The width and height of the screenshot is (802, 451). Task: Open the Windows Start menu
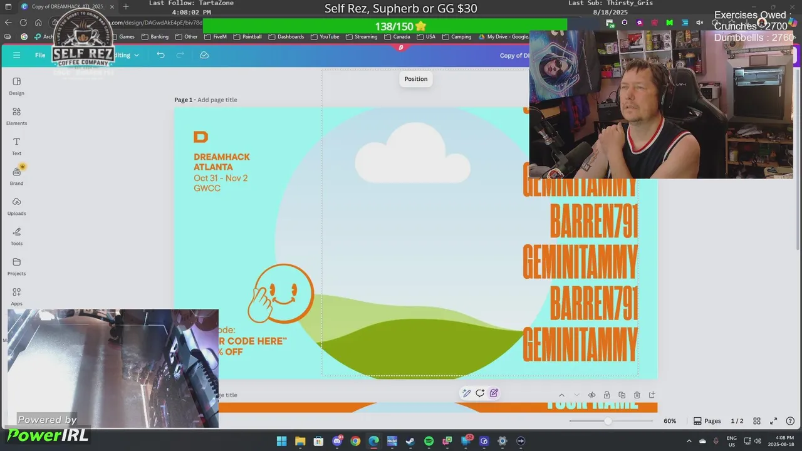pyautogui.click(x=281, y=441)
